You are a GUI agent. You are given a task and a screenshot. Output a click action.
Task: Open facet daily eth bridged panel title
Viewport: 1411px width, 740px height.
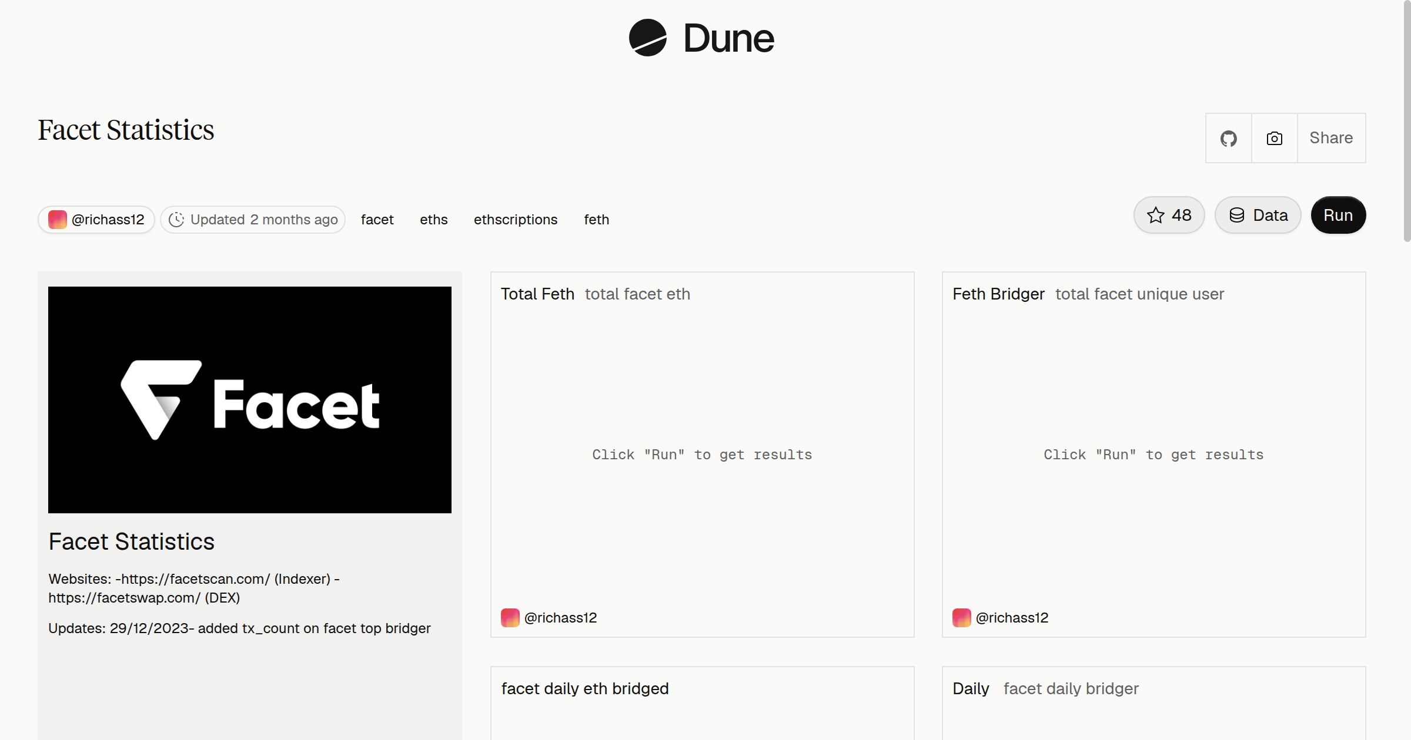[585, 688]
